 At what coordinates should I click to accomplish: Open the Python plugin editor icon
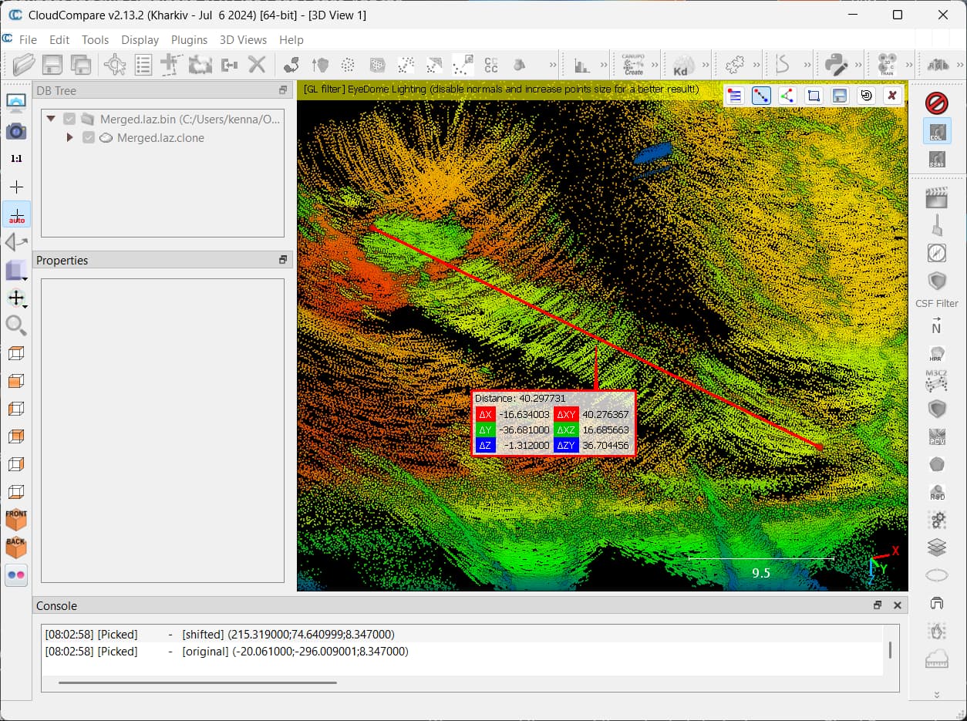point(836,64)
